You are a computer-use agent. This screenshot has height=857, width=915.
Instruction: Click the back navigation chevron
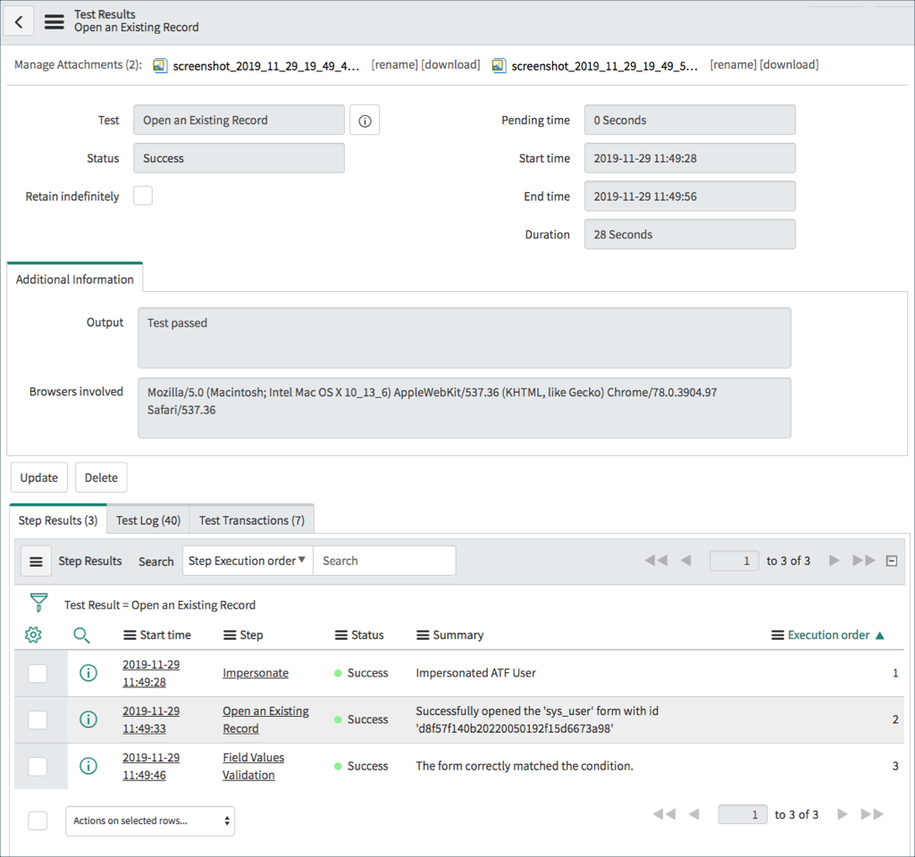coord(19,21)
